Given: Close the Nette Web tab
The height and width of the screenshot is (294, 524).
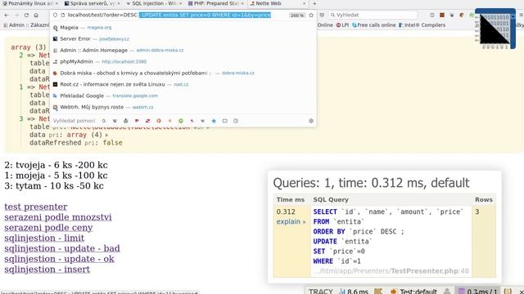Looking at the screenshot, I should click(304, 3).
